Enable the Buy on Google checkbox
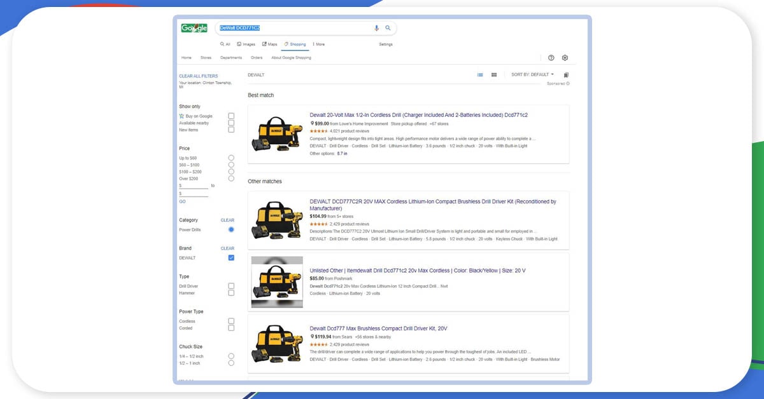The height and width of the screenshot is (399, 764). (x=231, y=116)
